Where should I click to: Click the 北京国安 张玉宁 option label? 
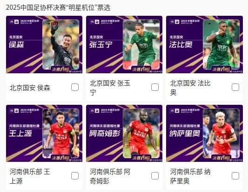click(110, 88)
